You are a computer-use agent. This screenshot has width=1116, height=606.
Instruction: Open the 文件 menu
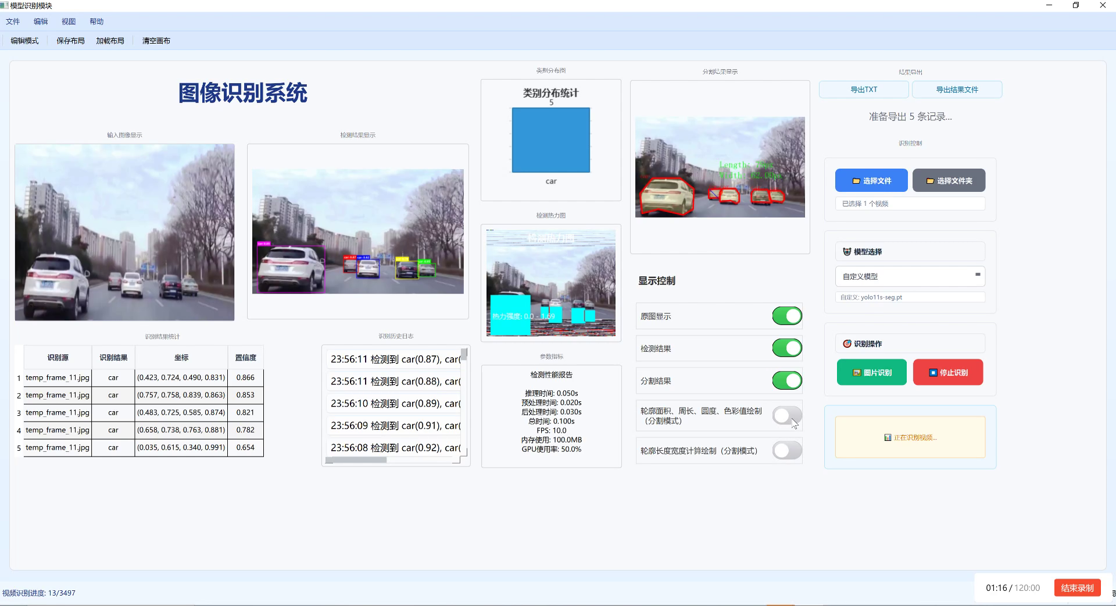point(13,21)
